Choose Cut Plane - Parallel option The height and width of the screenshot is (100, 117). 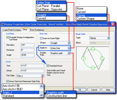pos(51,6)
